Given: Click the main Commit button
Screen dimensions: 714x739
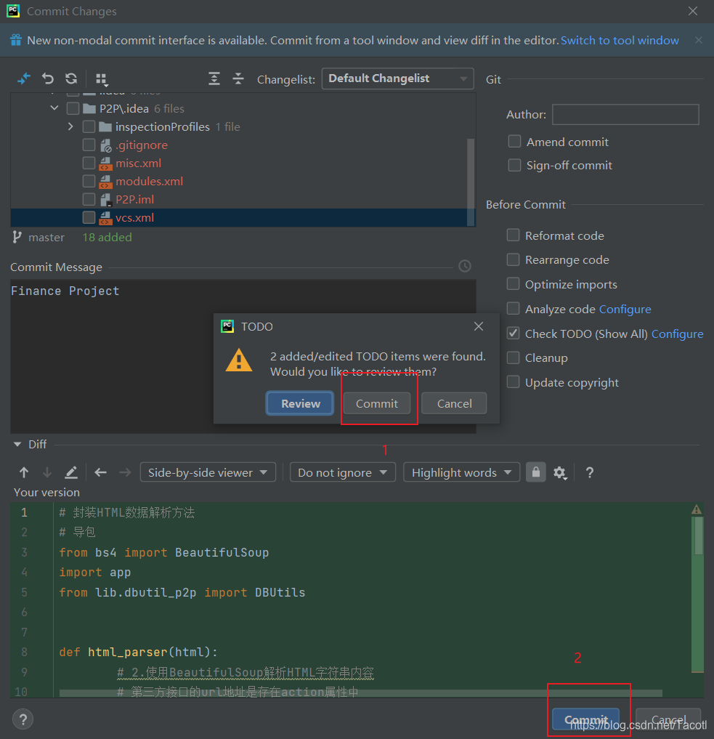Looking at the screenshot, I should coord(586,719).
